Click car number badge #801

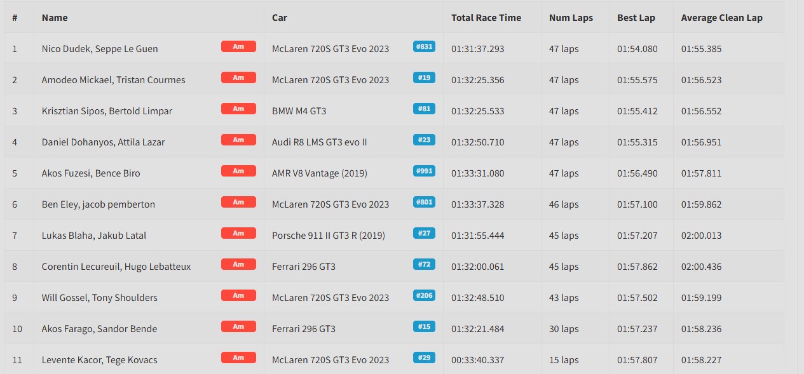pyautogui.click(x=424, y=202)
